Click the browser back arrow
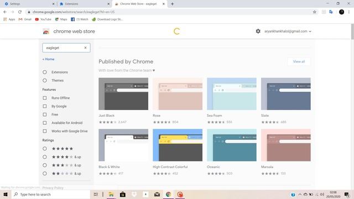 pyautogui.click(x=5, y=12)
